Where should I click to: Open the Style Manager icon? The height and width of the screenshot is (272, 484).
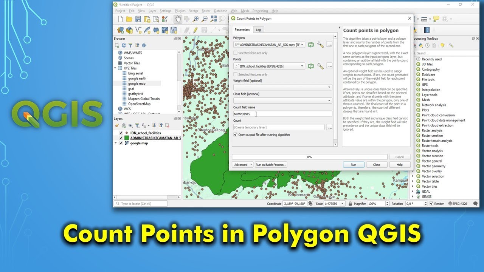(165, 19)
